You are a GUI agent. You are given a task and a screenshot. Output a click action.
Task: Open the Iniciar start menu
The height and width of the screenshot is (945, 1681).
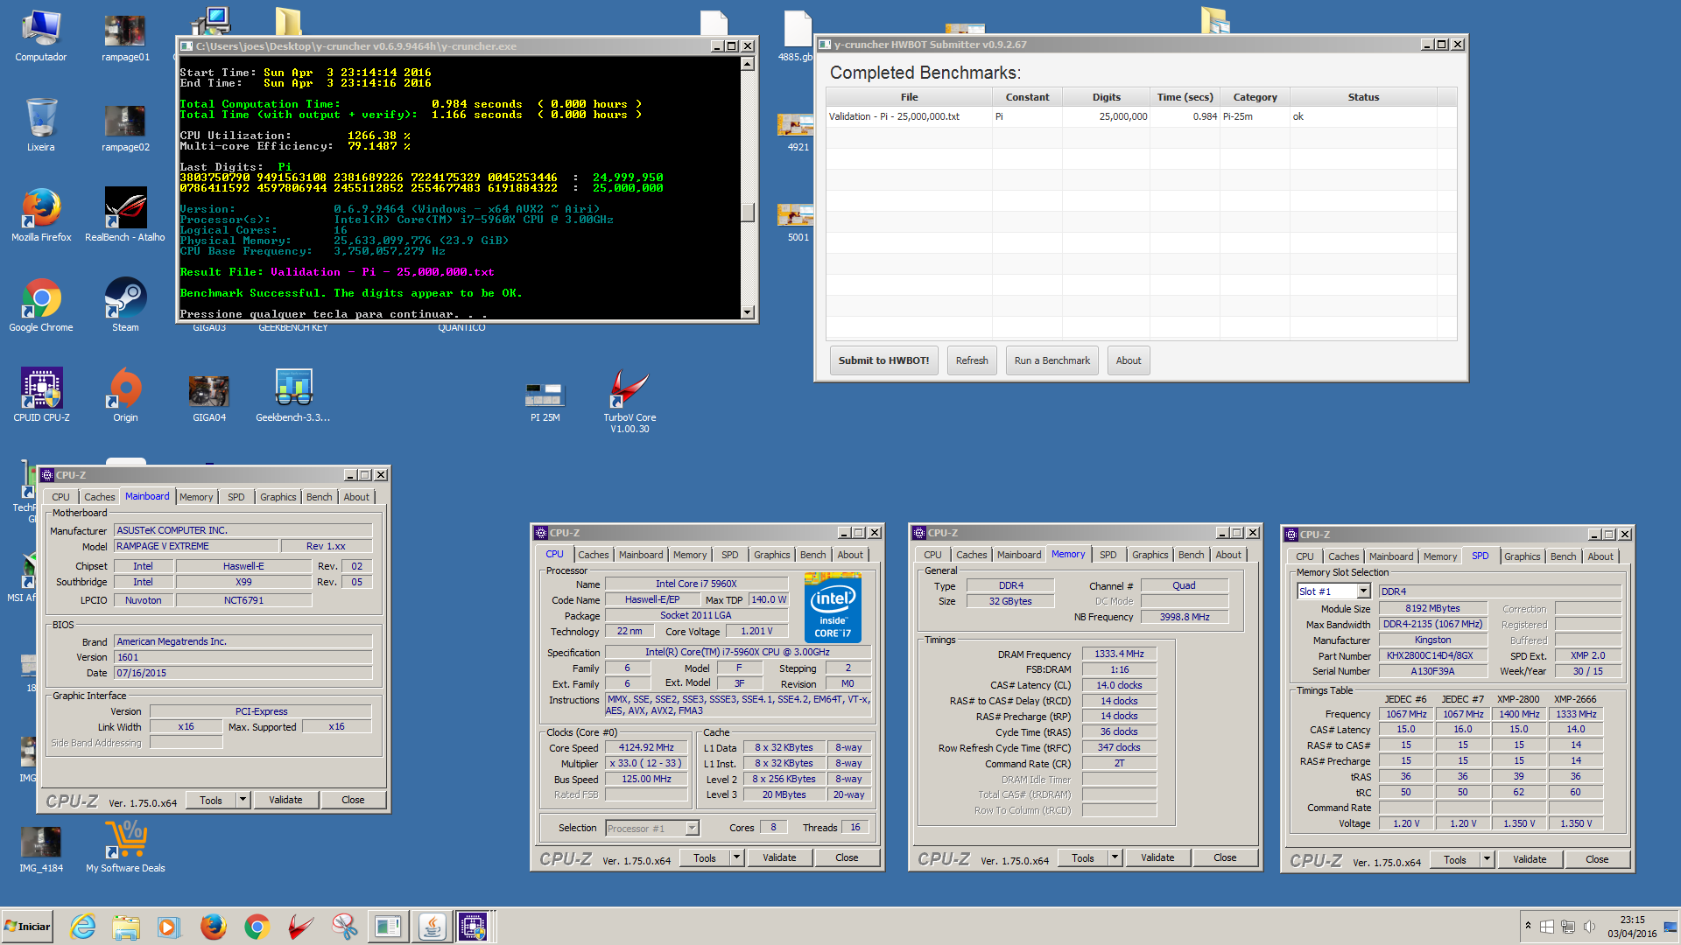28,927
